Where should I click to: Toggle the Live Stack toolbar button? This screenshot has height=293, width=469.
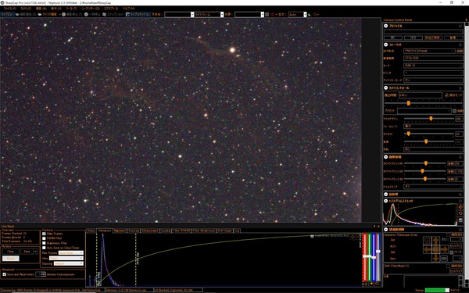click(x=138, y=14)
